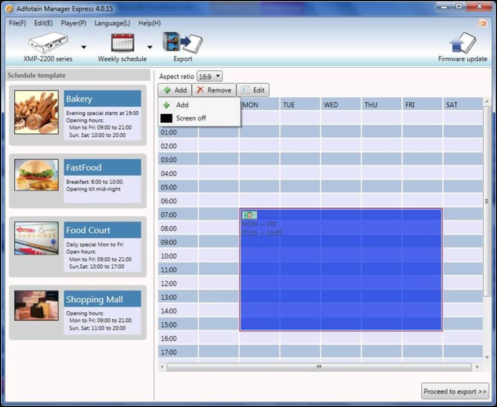
Task: Click the black Screen off swatch
Action: point(166,118)
